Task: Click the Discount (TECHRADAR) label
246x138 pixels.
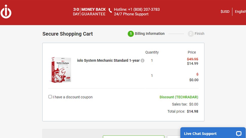Action: point(179,97)
